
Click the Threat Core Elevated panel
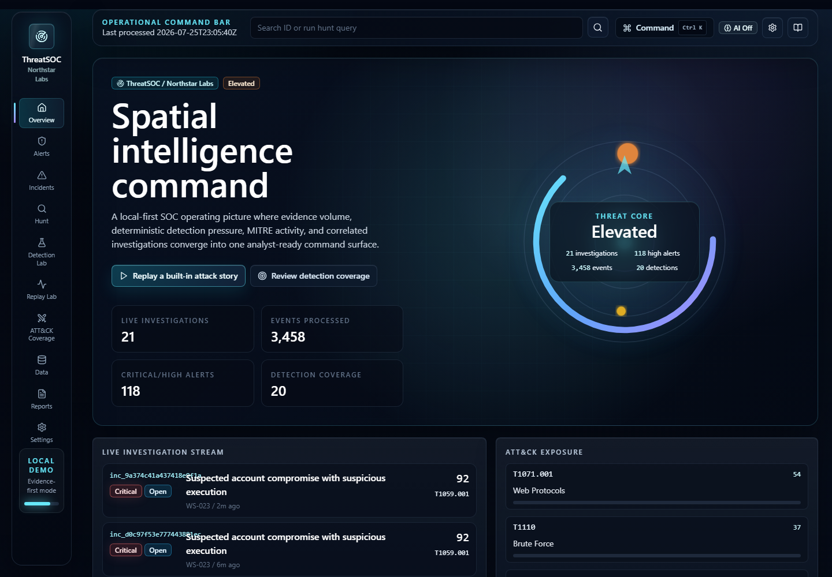coord(625,242)
